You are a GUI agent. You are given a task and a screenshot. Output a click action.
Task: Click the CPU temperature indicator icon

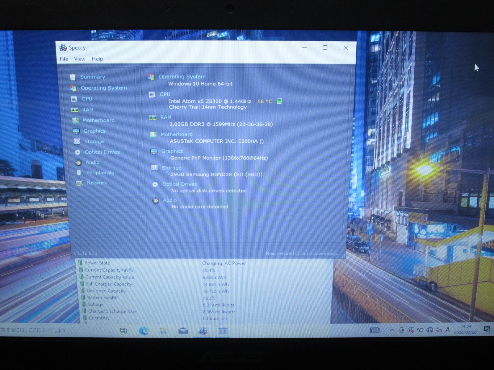(x=279, y=101)
